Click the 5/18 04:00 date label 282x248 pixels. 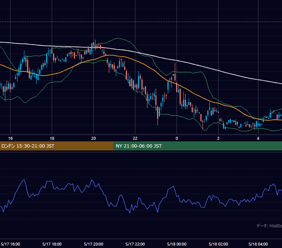tap(258, 244)
